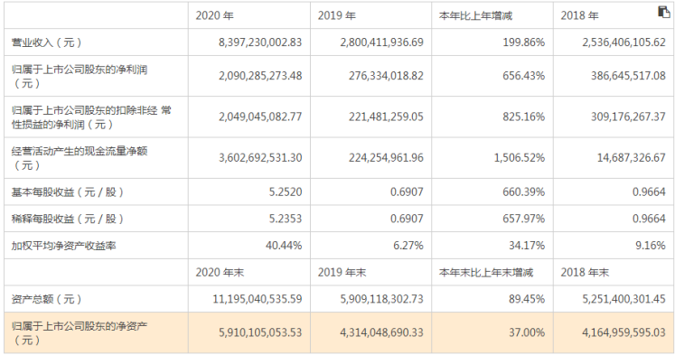Click the value 2,049,045,082.77
This screenshot has height=355, width=675.
pos(260,117)
